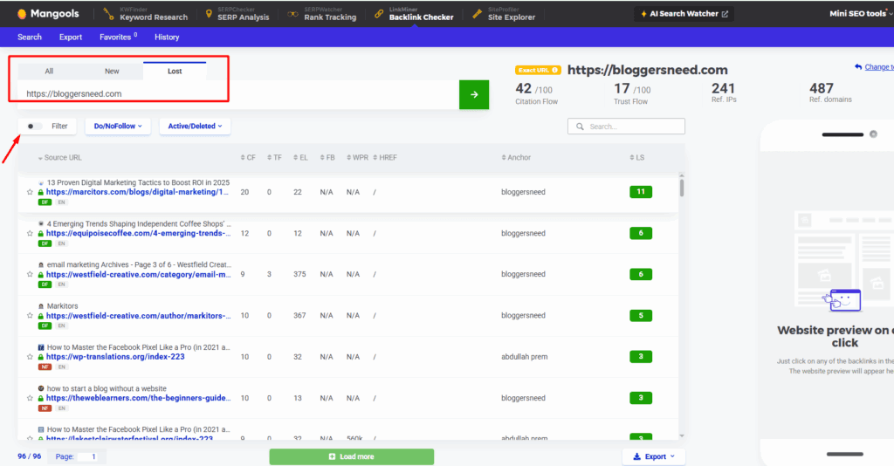Toggle the Filter switch
Image resolution: width=894 pixels, height=466 pixels.
34,127
